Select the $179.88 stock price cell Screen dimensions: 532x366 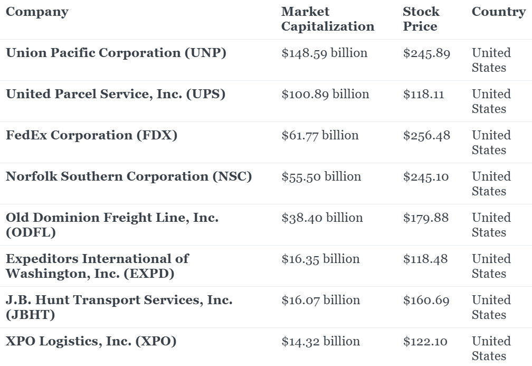[x=426, y=218]
